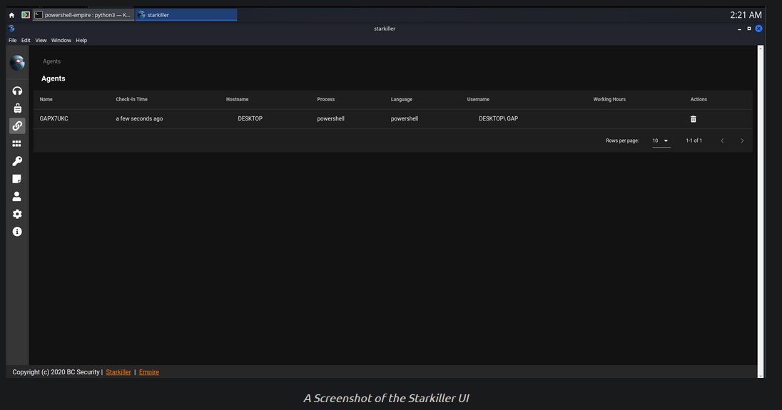Select the Agents link icon in sidebar
This screenshot has width=782, height=410.
[x=17, y=126]
